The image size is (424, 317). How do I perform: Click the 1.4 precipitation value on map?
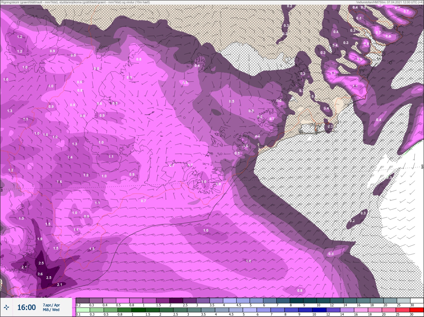coord(70,157)
